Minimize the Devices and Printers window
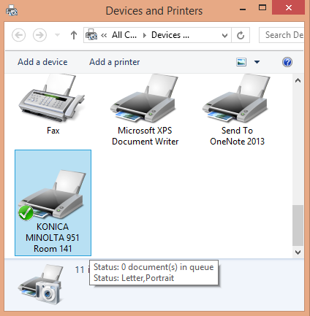 243,9
